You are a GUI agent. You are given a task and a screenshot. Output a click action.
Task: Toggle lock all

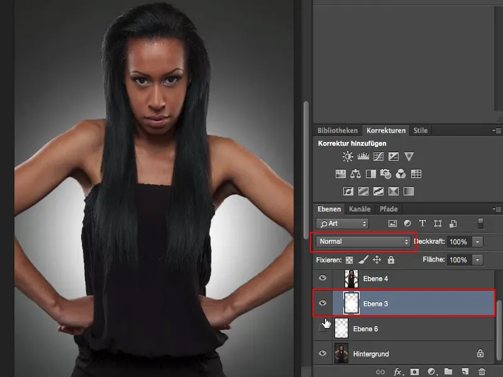pyautogui.click(x=390, y=260)
